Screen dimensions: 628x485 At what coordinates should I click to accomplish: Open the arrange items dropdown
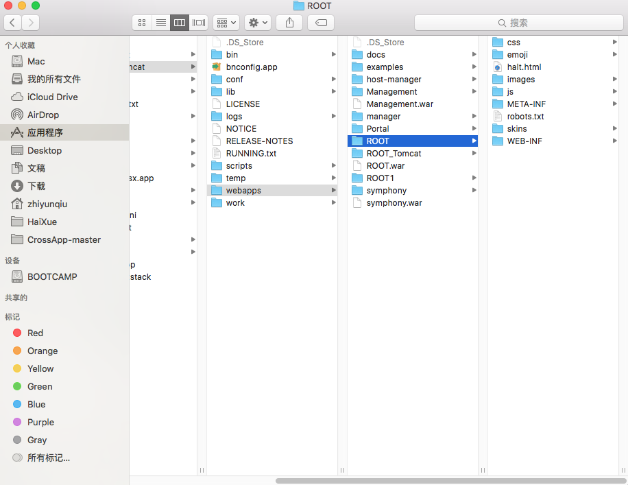click(226, 23)
